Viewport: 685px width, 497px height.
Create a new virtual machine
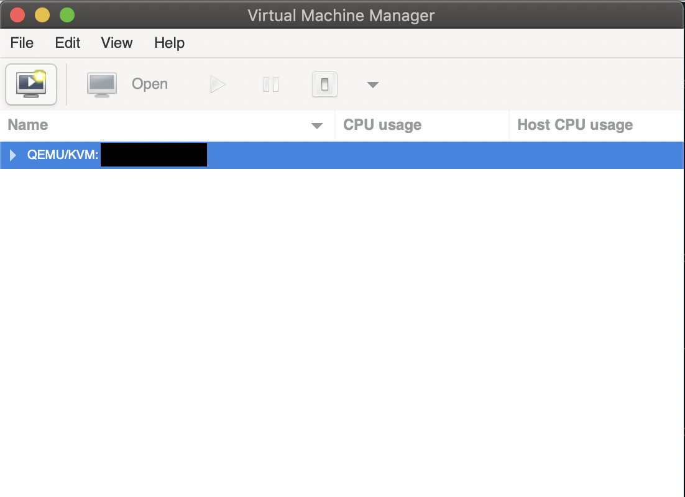(x=31, y=84)
